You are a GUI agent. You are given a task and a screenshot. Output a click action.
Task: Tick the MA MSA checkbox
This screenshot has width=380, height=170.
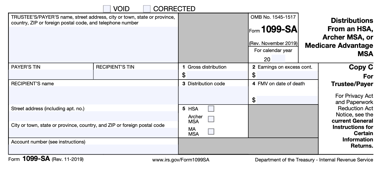click(x=211, y=131)
